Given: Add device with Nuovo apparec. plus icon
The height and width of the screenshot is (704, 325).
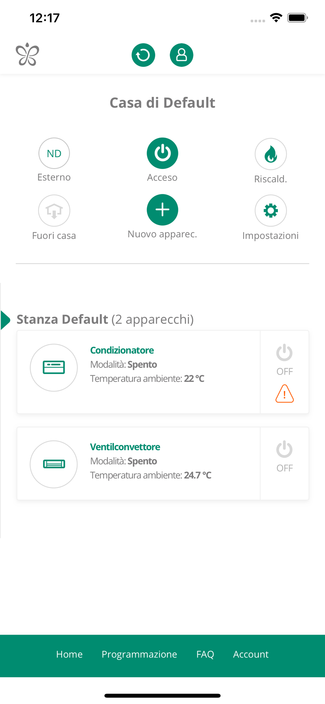Looking at the screenshot, I should tap(162, 210).
